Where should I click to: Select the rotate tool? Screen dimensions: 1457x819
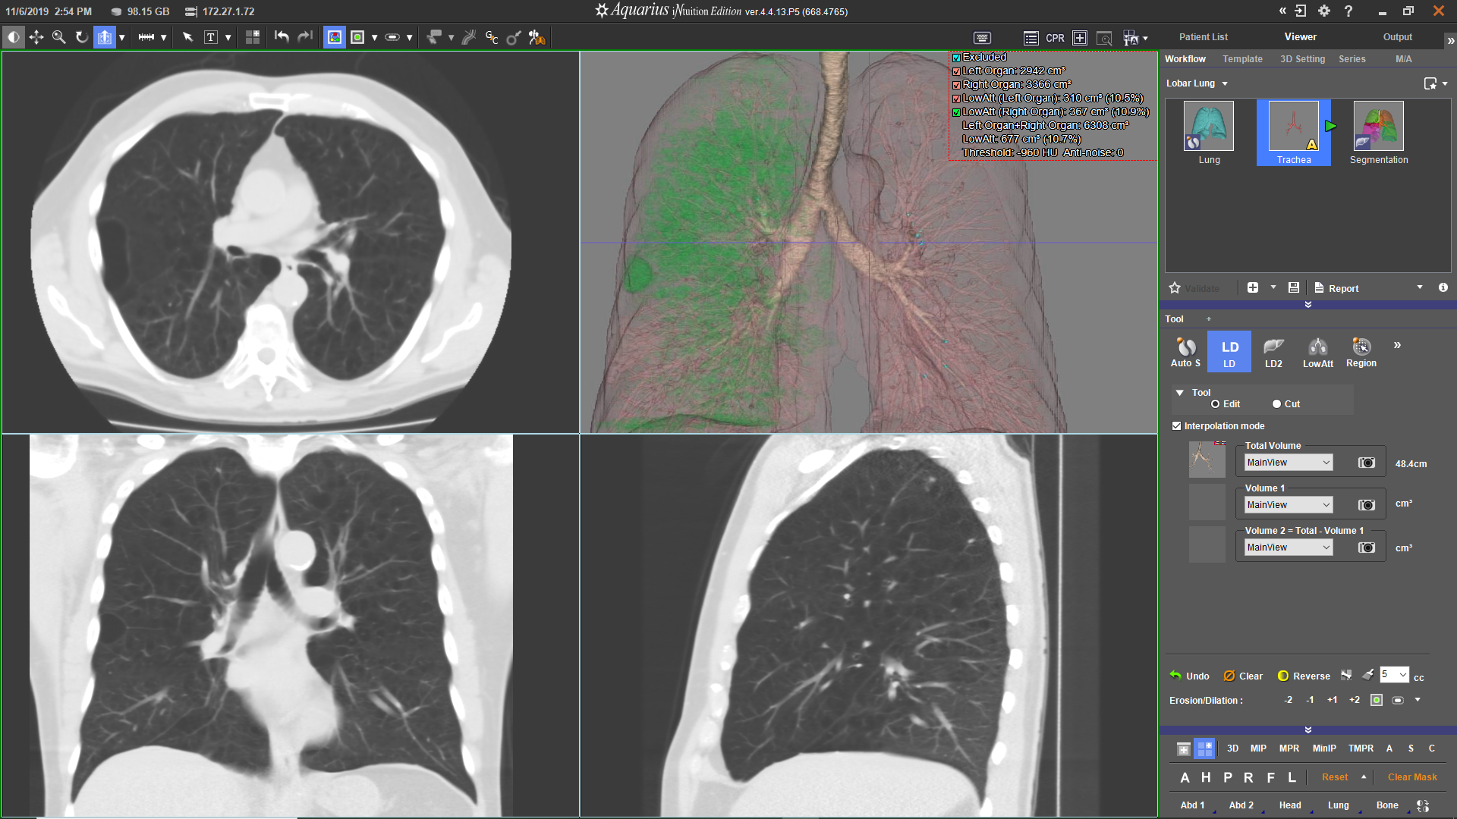pos(82,37)
